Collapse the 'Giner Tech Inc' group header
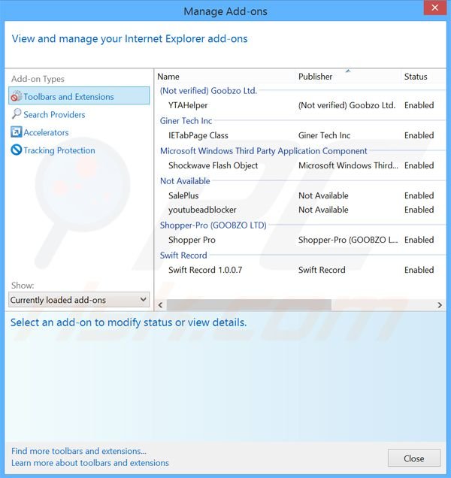 pyautogui.click(x=186, y=121)
